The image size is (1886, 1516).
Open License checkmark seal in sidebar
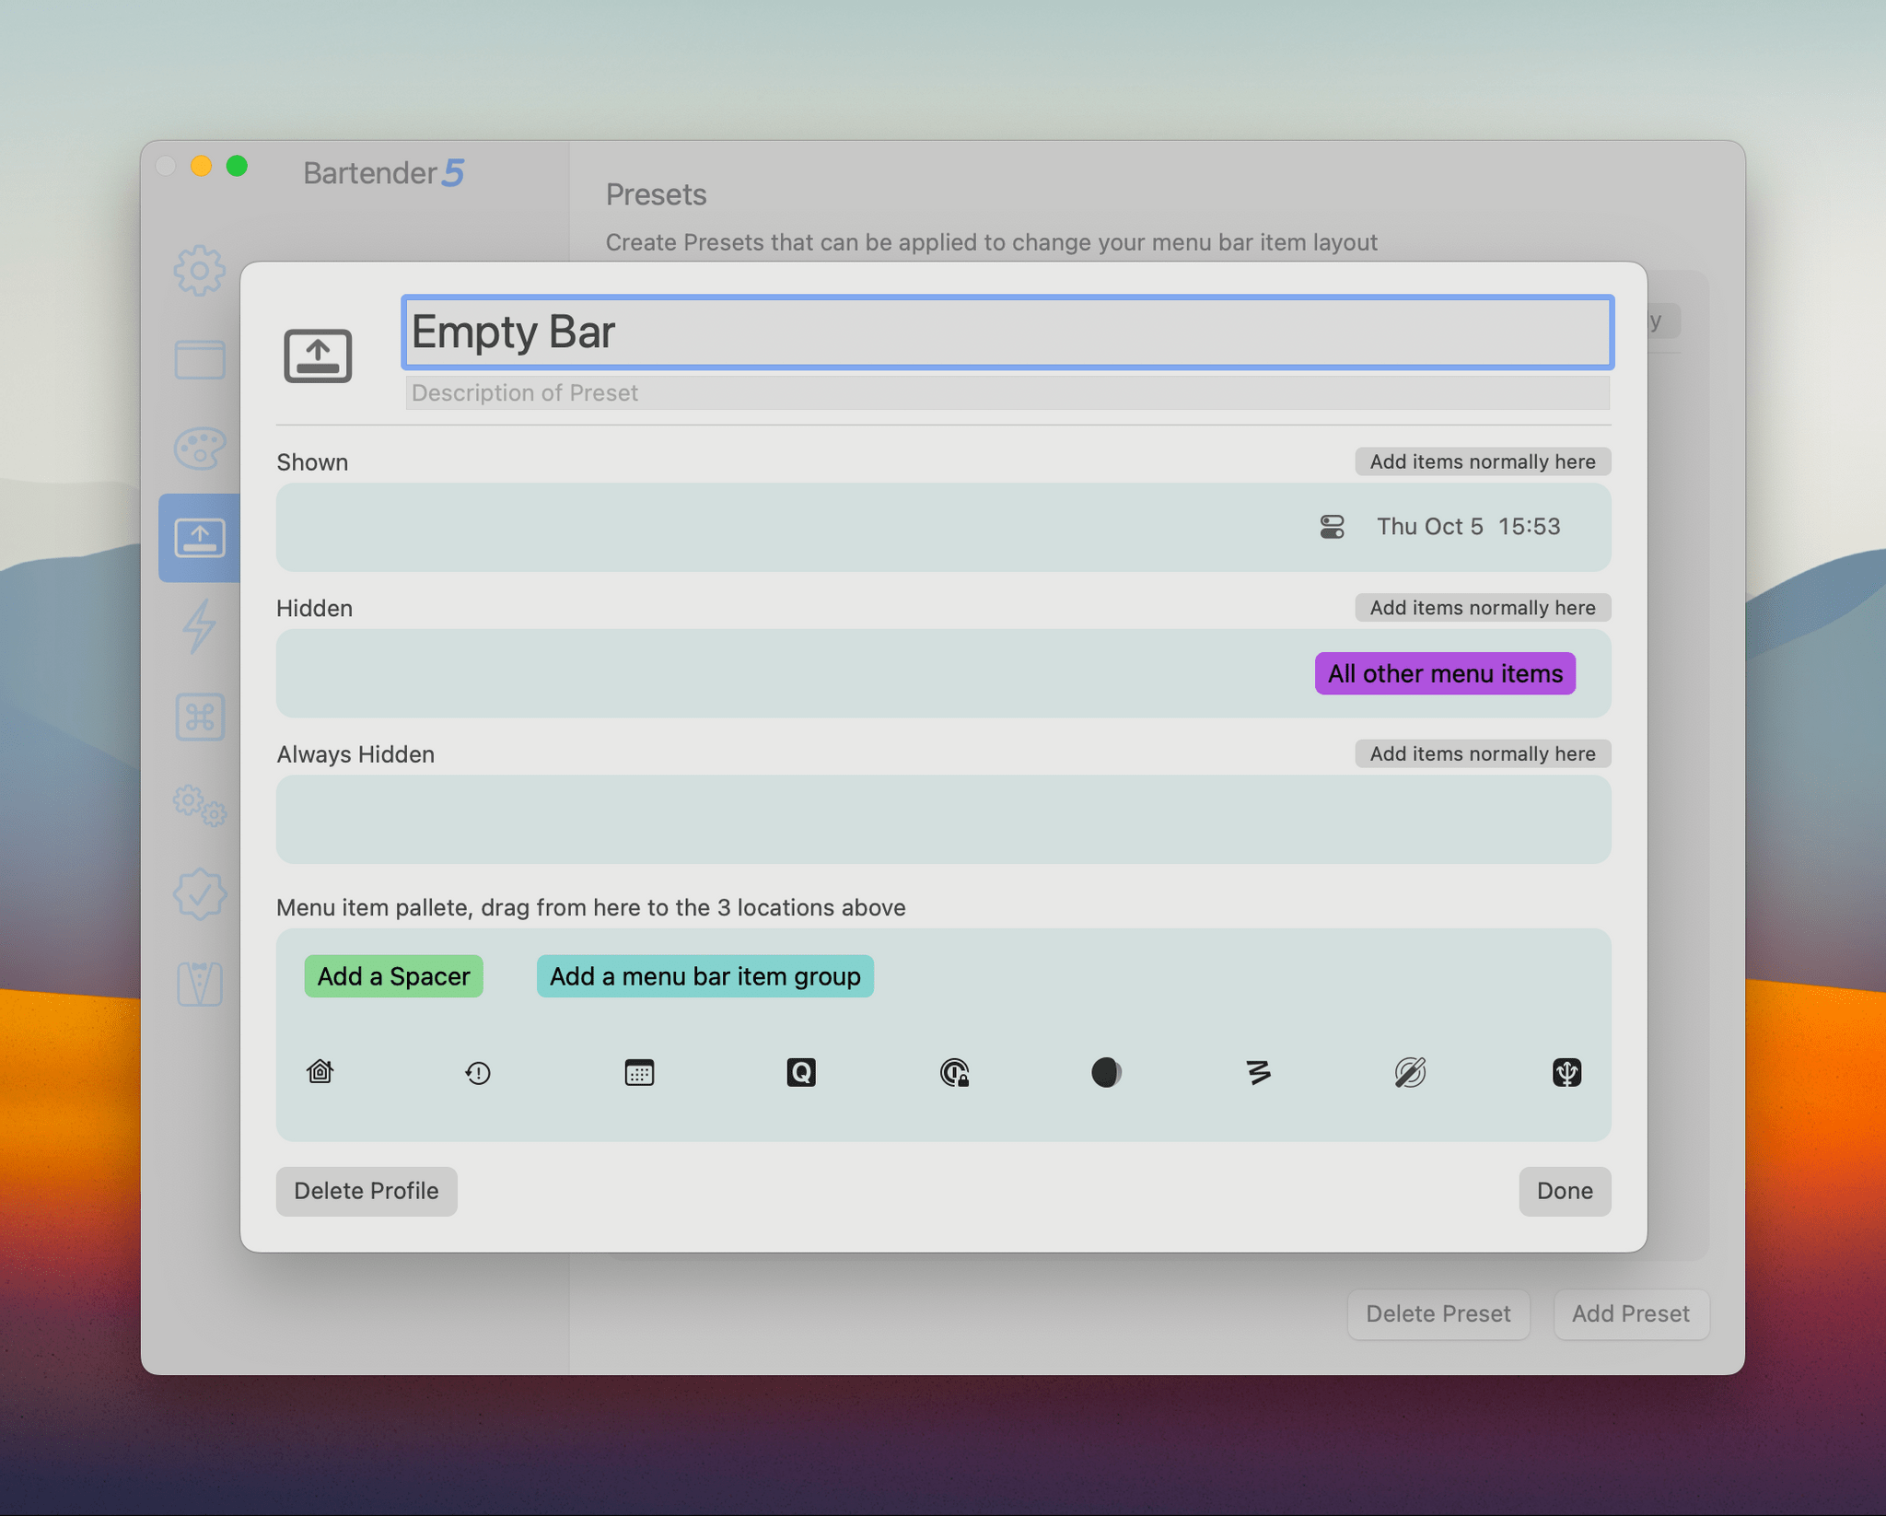[x=200, y=894]
